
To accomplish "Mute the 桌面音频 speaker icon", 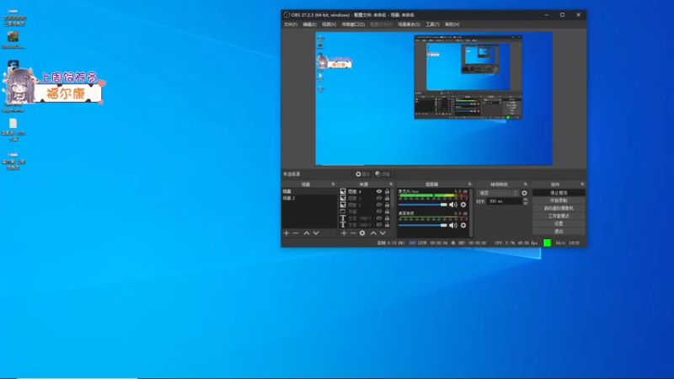I will point(453,225).
